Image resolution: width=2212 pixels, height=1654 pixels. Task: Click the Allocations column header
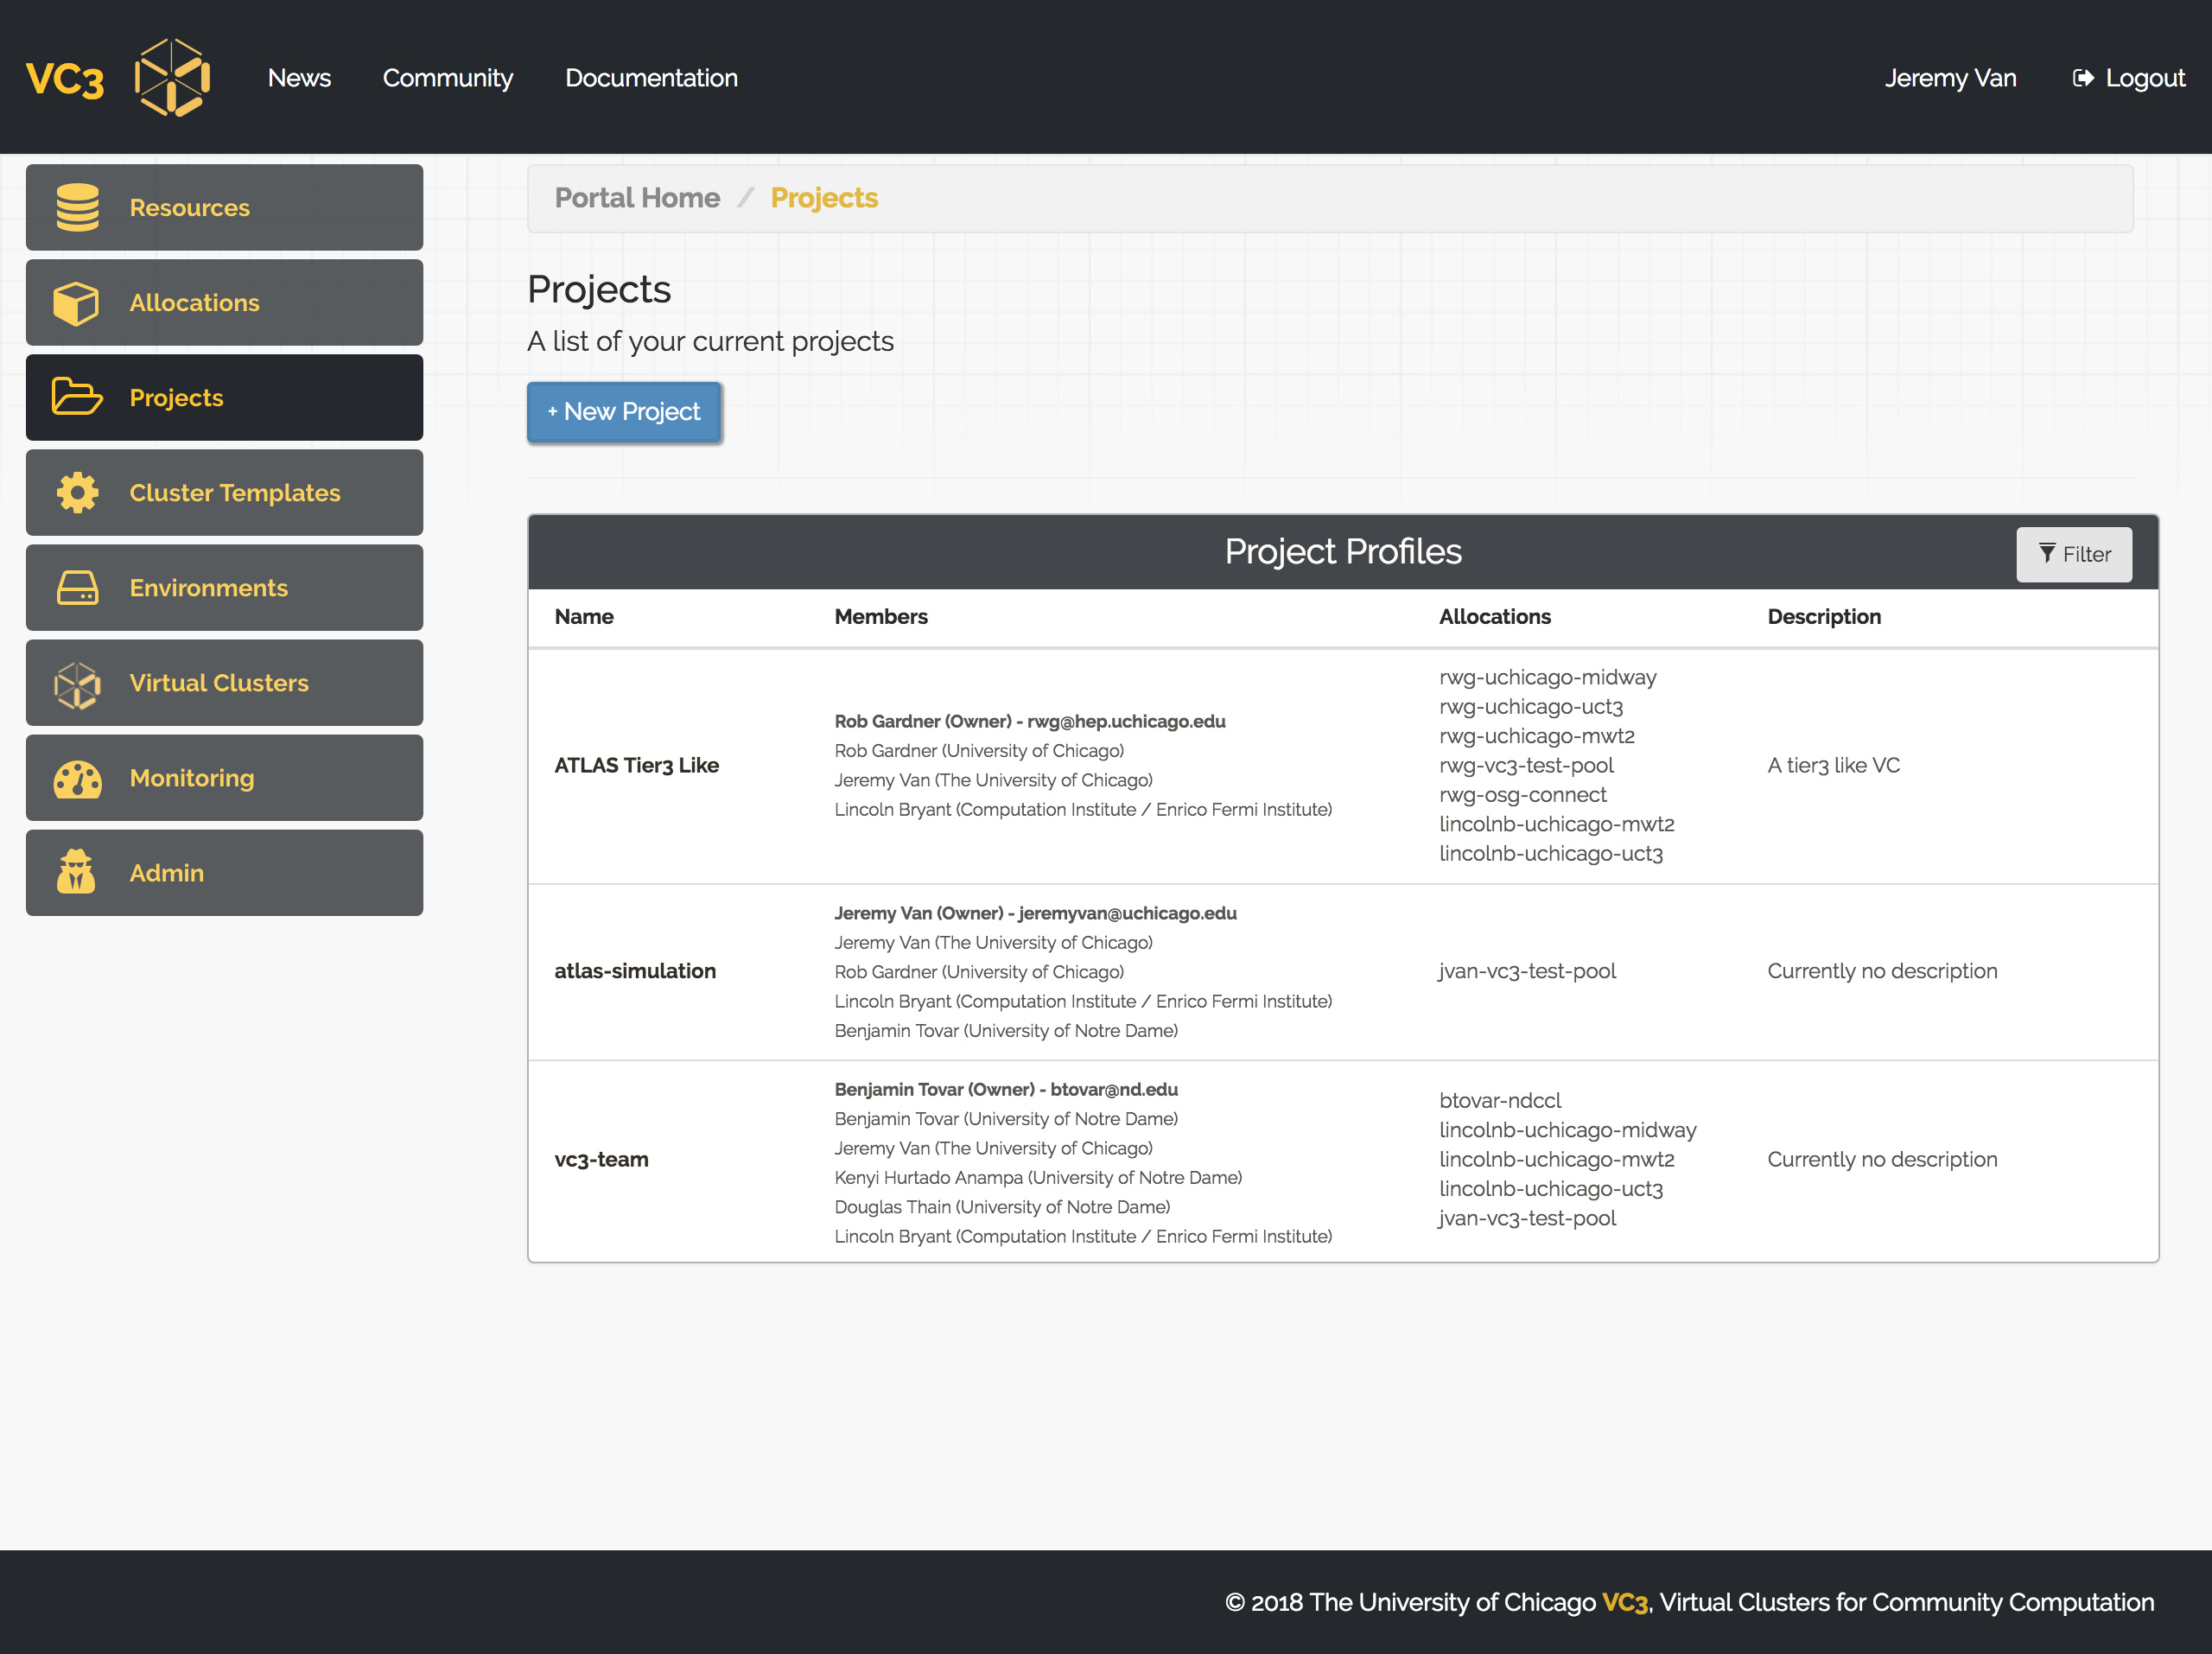pos(1495,617)
